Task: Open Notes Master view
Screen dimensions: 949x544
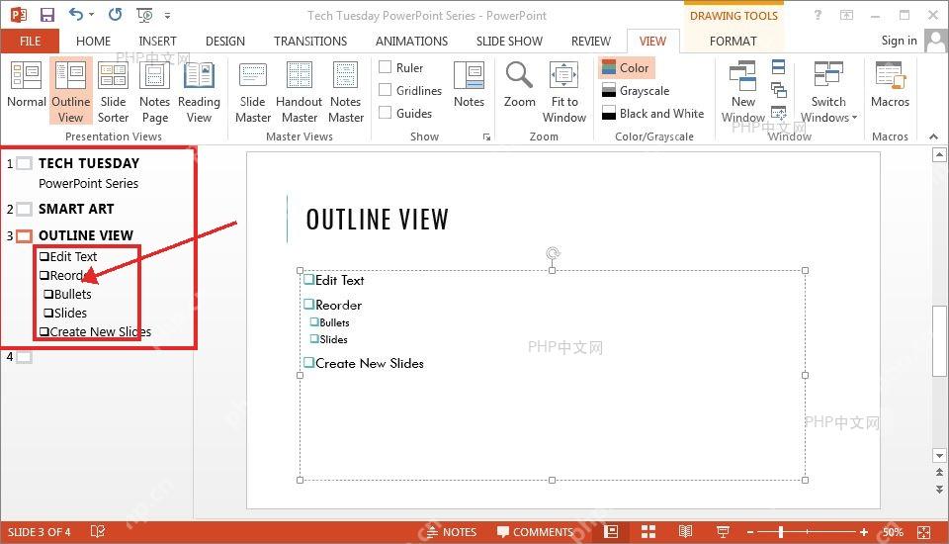Action: (346, 91)
